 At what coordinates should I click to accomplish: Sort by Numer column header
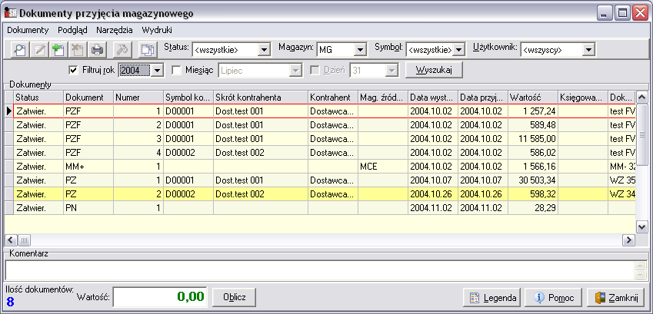point(138,98)
